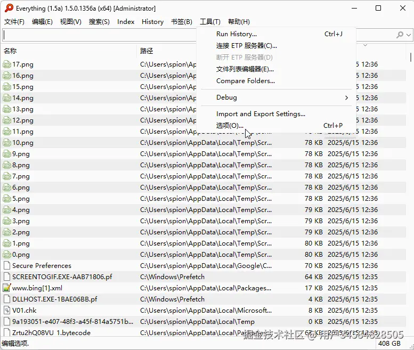Screen dimensions: 414x350
Task: Select the file 6.png
Action: (x=21, y=188)
